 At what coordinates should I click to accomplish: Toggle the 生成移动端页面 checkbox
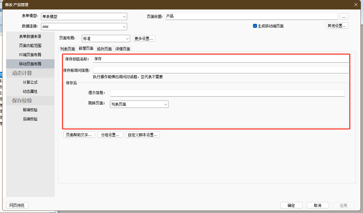pos(255,26)
